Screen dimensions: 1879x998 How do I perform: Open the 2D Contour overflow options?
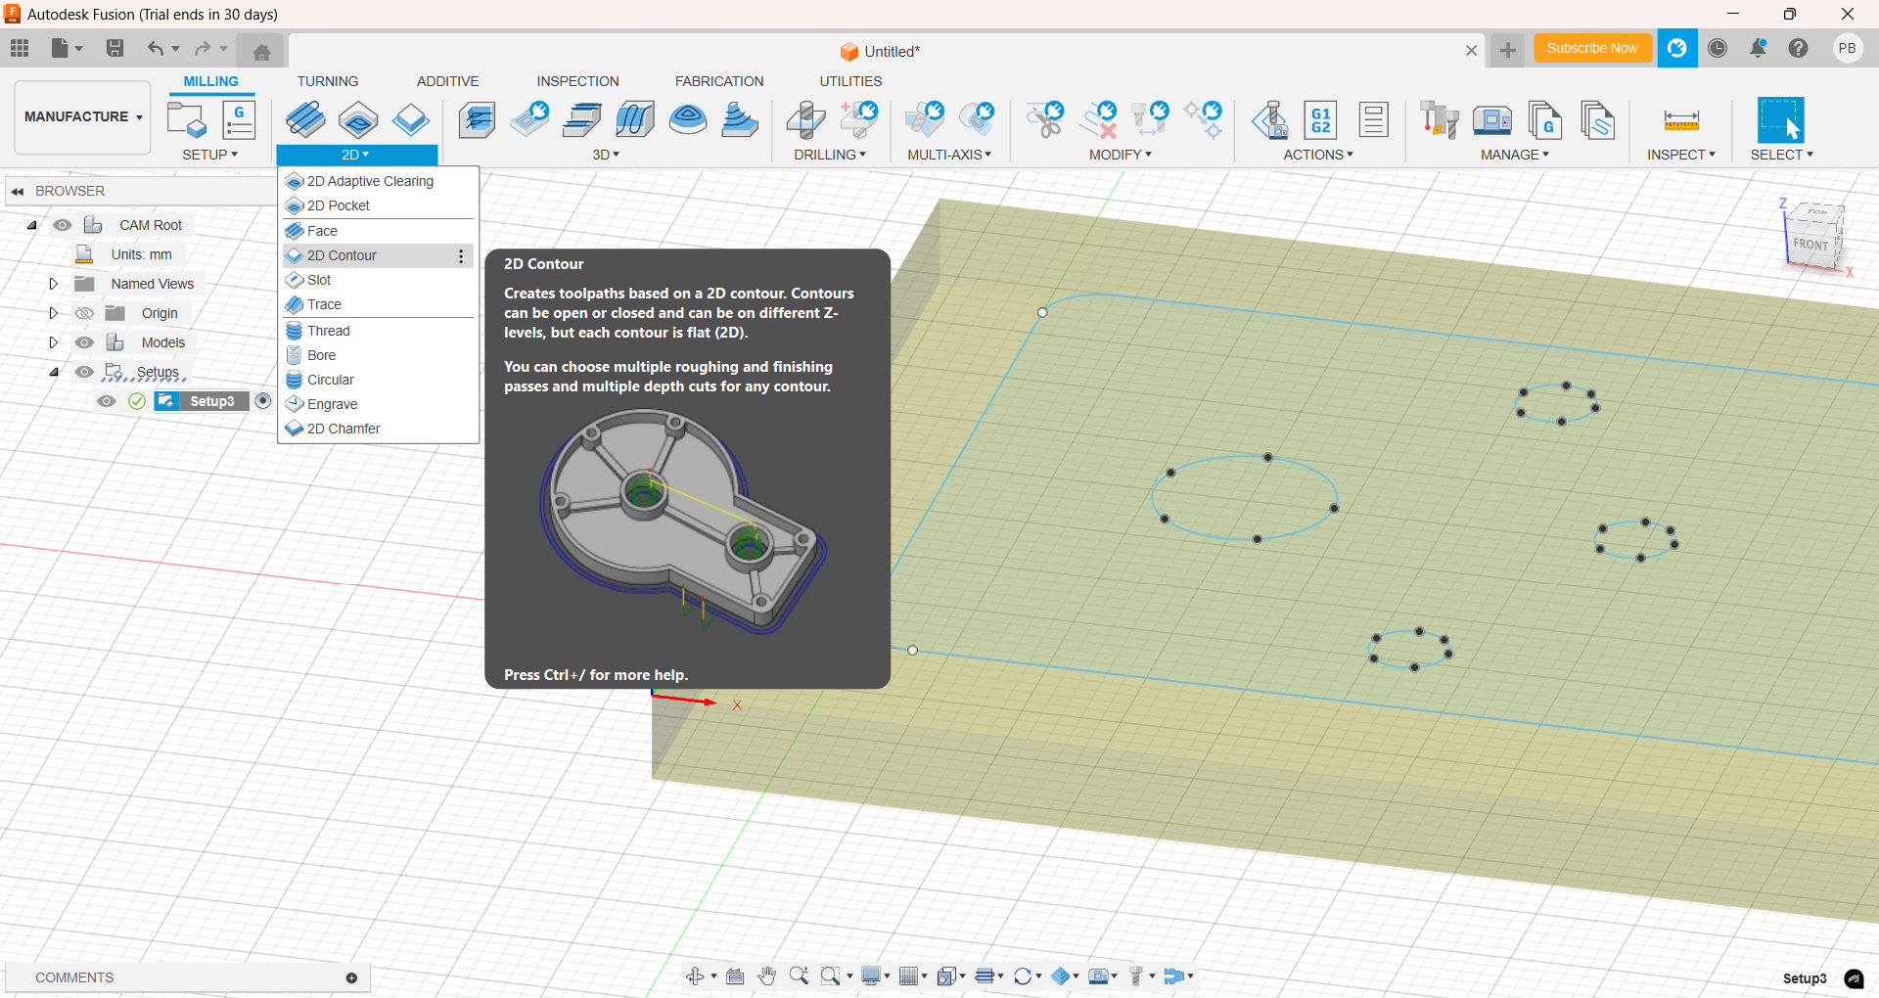coord(461,256)
